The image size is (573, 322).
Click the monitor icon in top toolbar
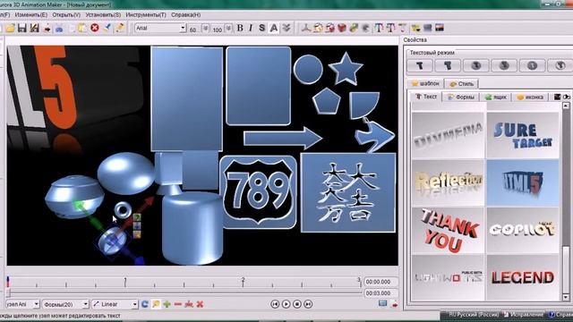coord(428,28)
